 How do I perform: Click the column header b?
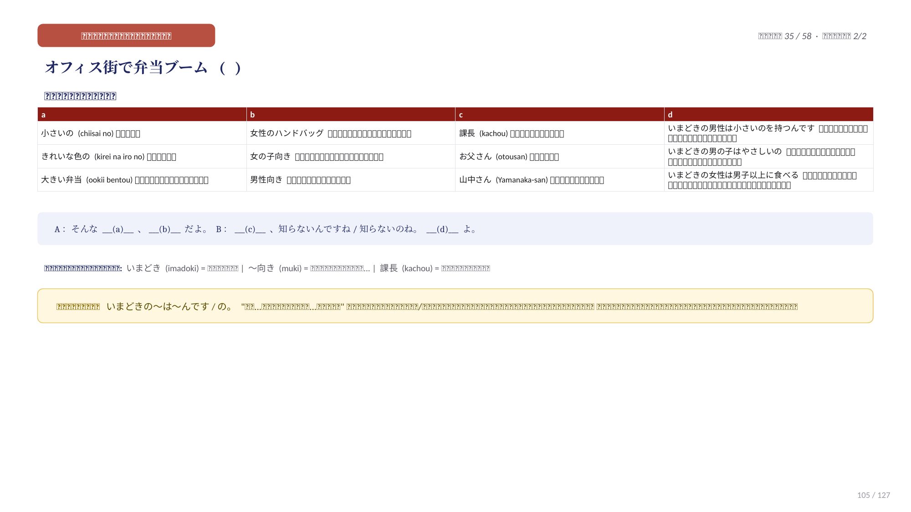pos(351,114)
